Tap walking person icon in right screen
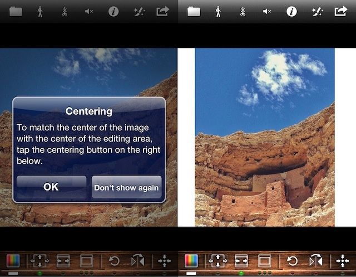 (218, 12)
